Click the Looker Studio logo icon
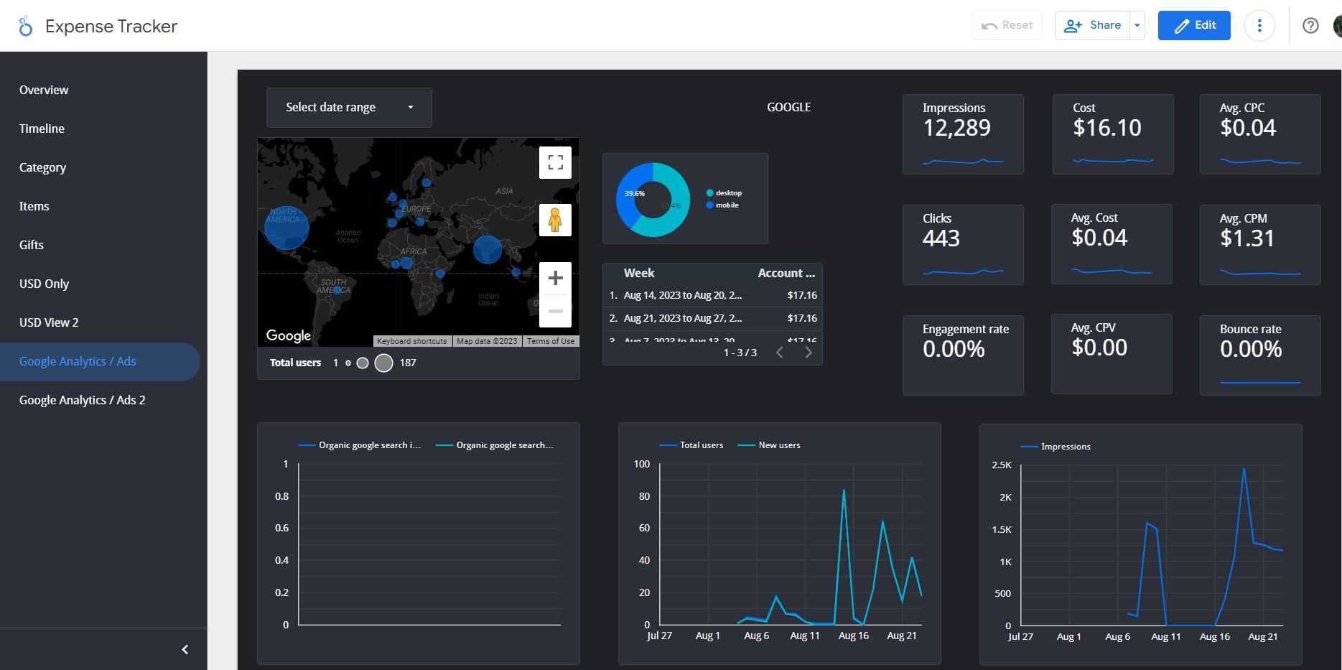This screenshot has width=1342, height=670. click(26, 27)
